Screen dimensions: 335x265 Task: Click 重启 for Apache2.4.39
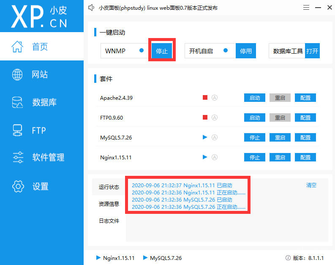[280, 98]
